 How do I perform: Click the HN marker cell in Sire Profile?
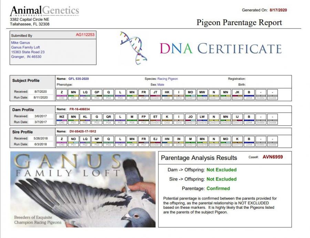click(x=167, y=141)
